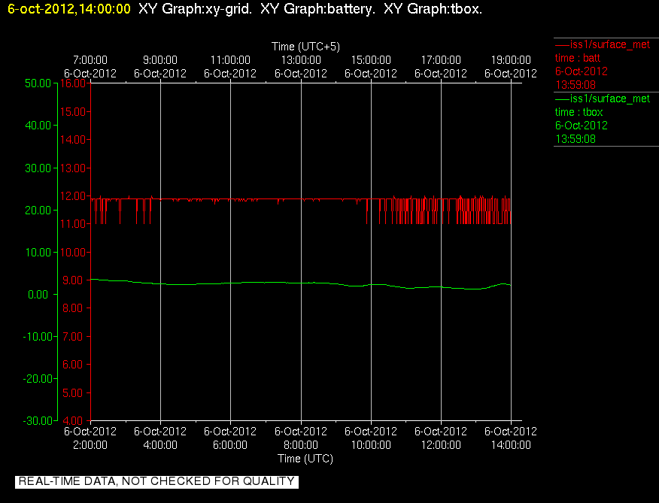Click the red 15.00 axis value

[x=73, y=111]
